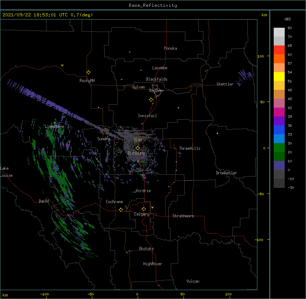
Task: Click the HighRiver town label
Action: (x=153, y=264)
